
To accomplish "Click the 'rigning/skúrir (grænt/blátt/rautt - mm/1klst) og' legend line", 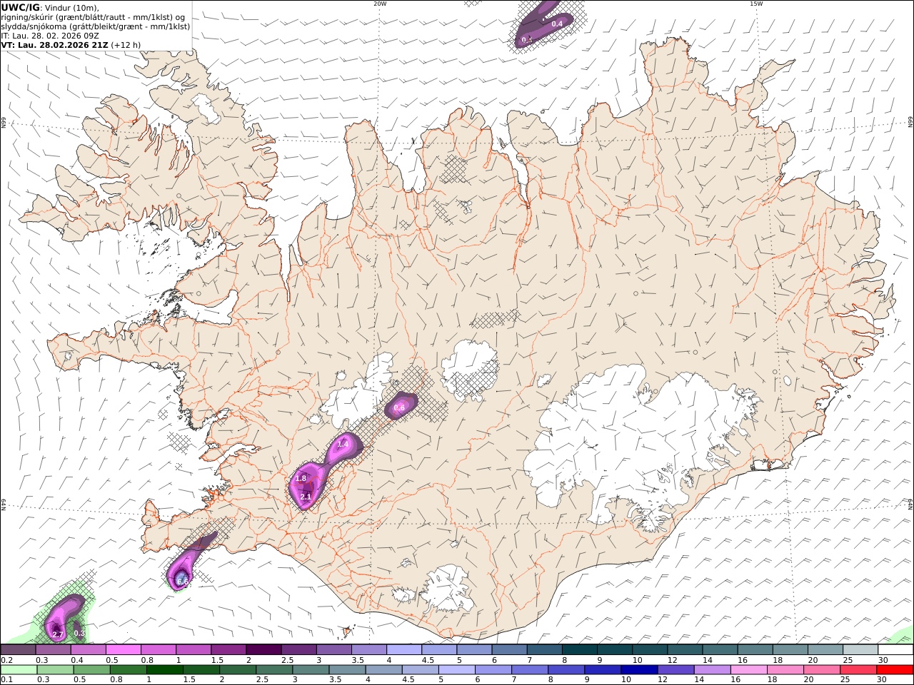I will pos(94,17).
